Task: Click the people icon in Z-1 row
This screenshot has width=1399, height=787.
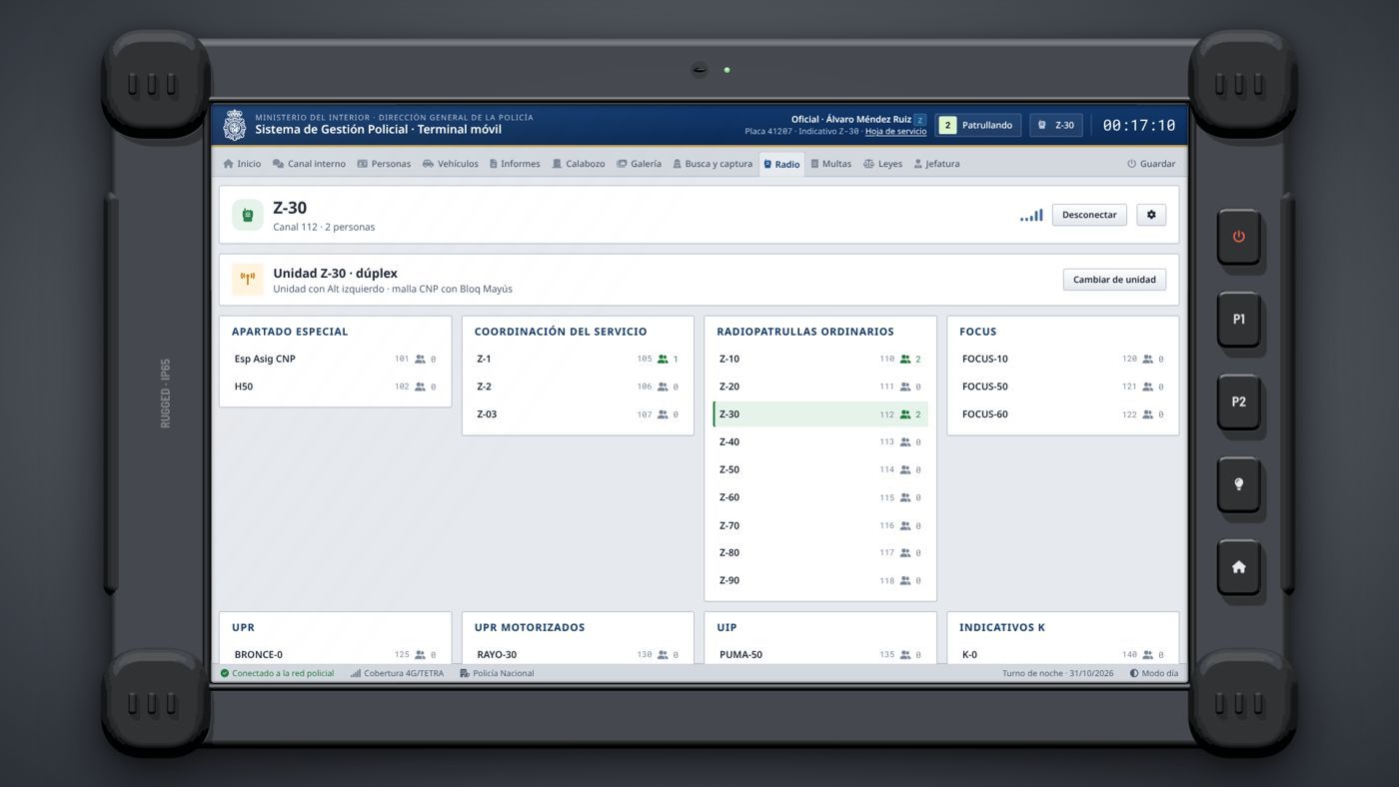Action: [663, 360]
